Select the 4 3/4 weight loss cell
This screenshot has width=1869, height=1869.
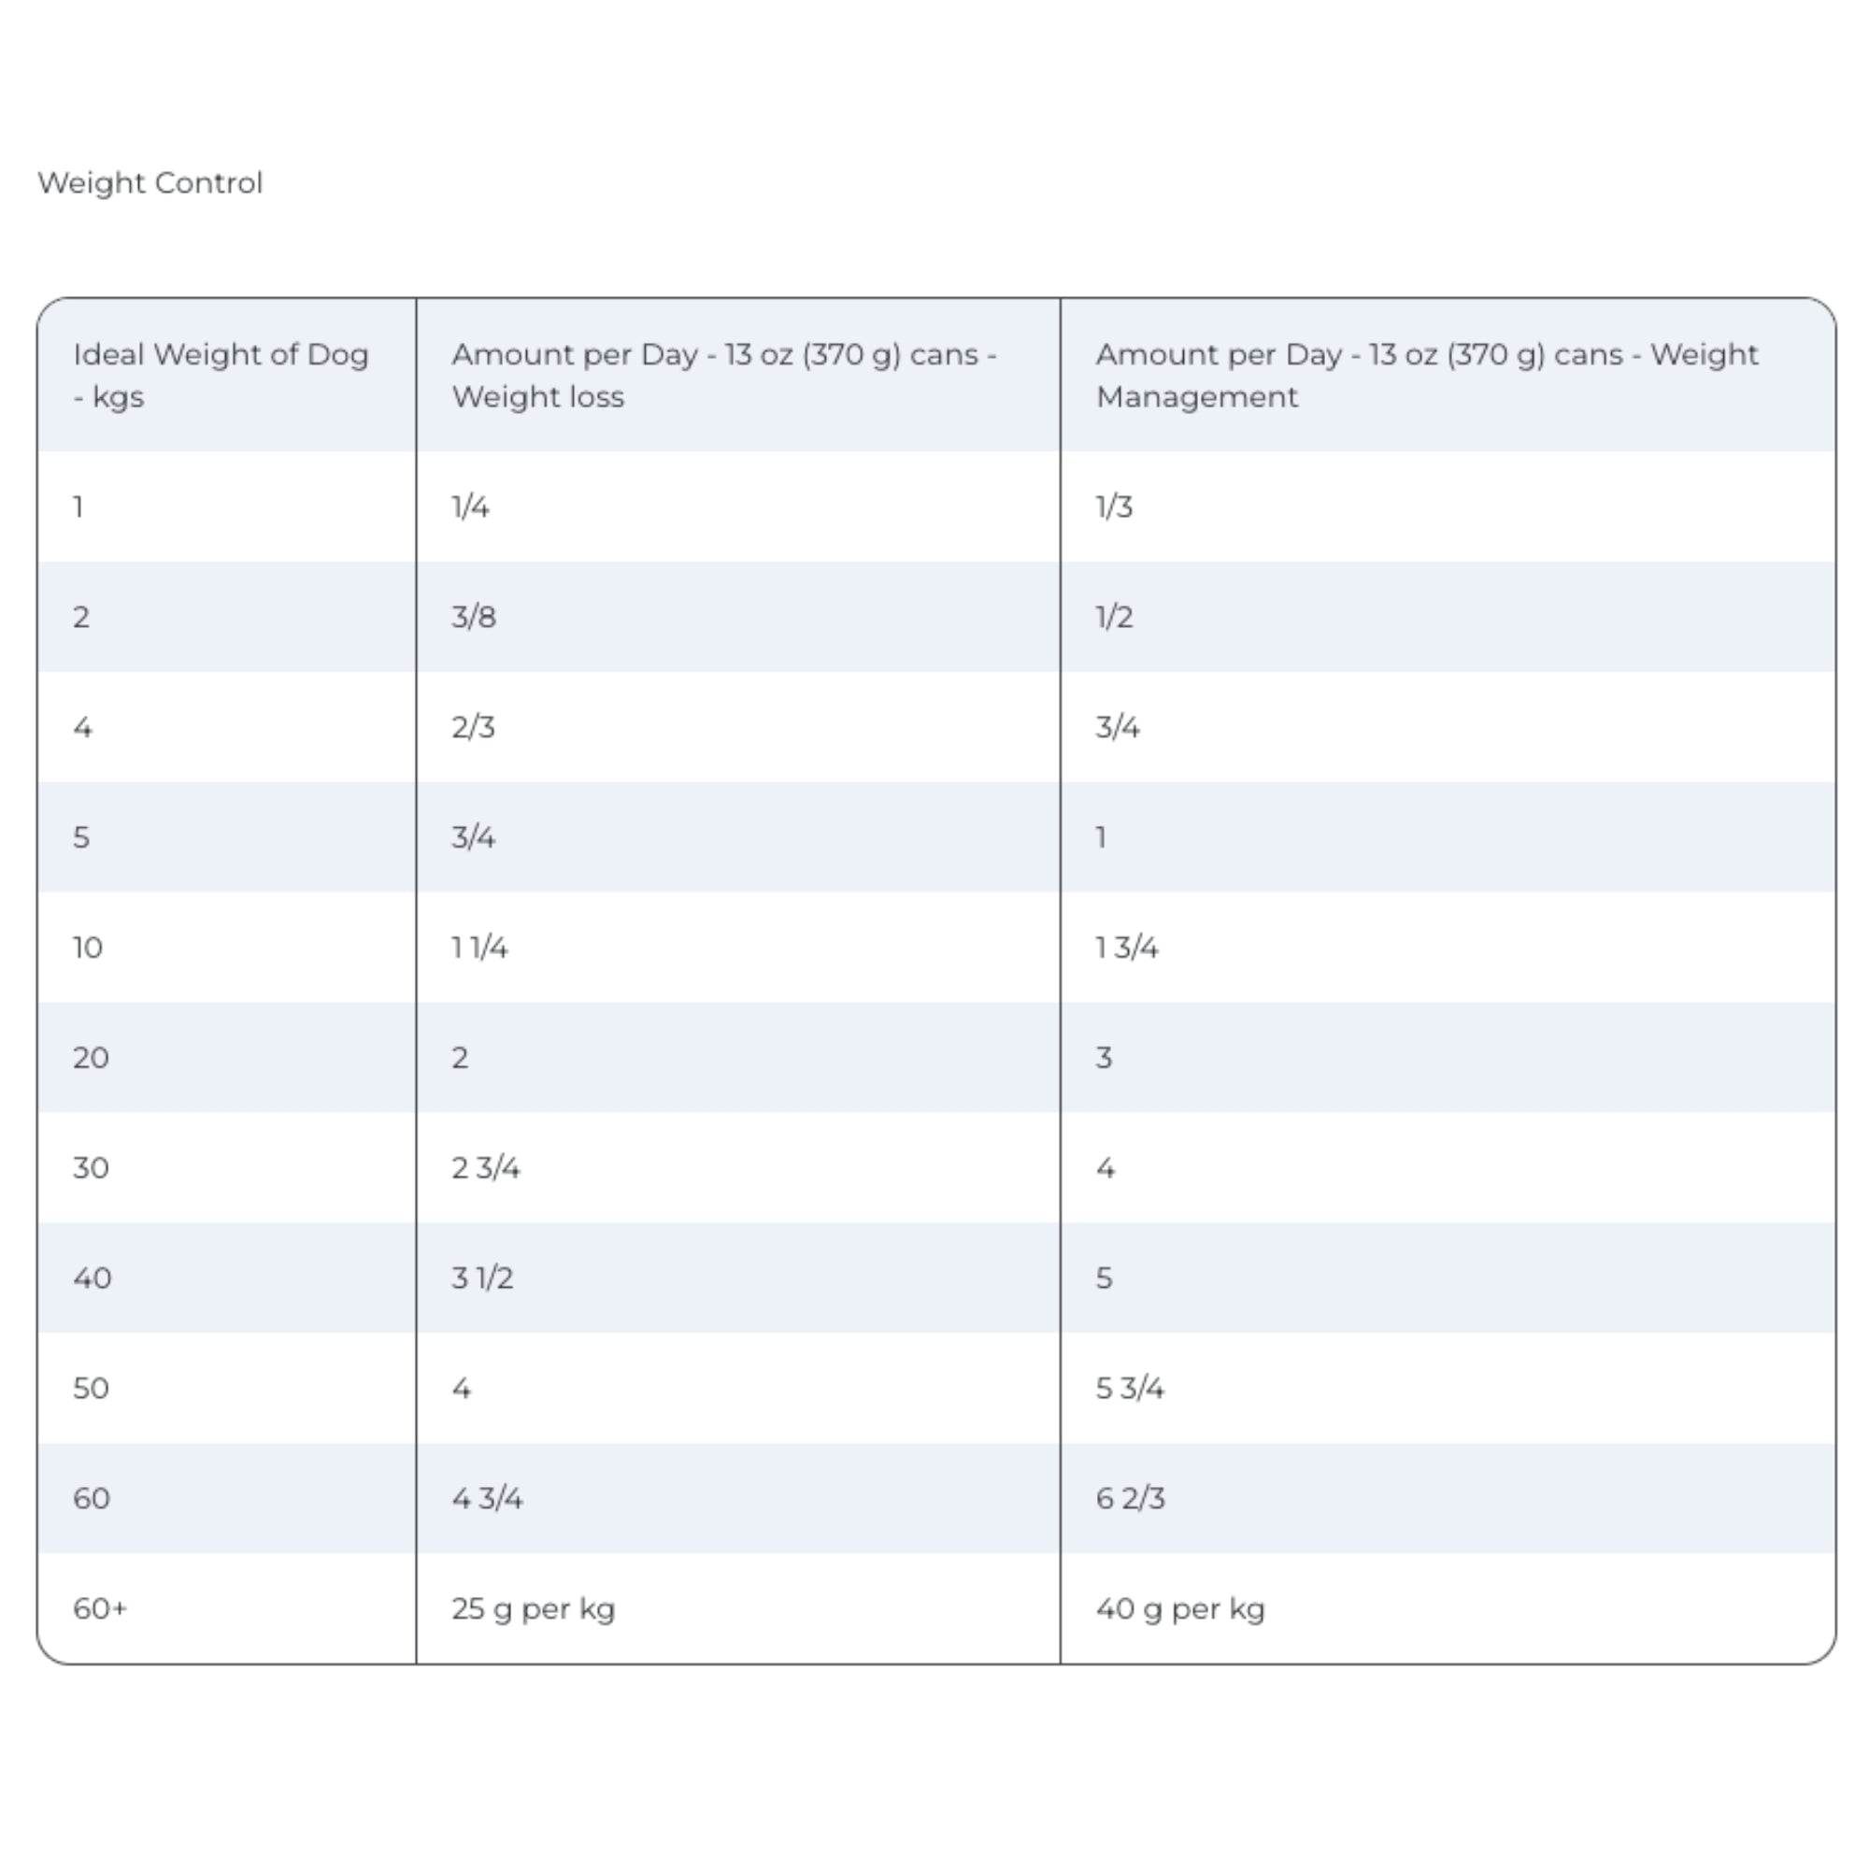487,1500
